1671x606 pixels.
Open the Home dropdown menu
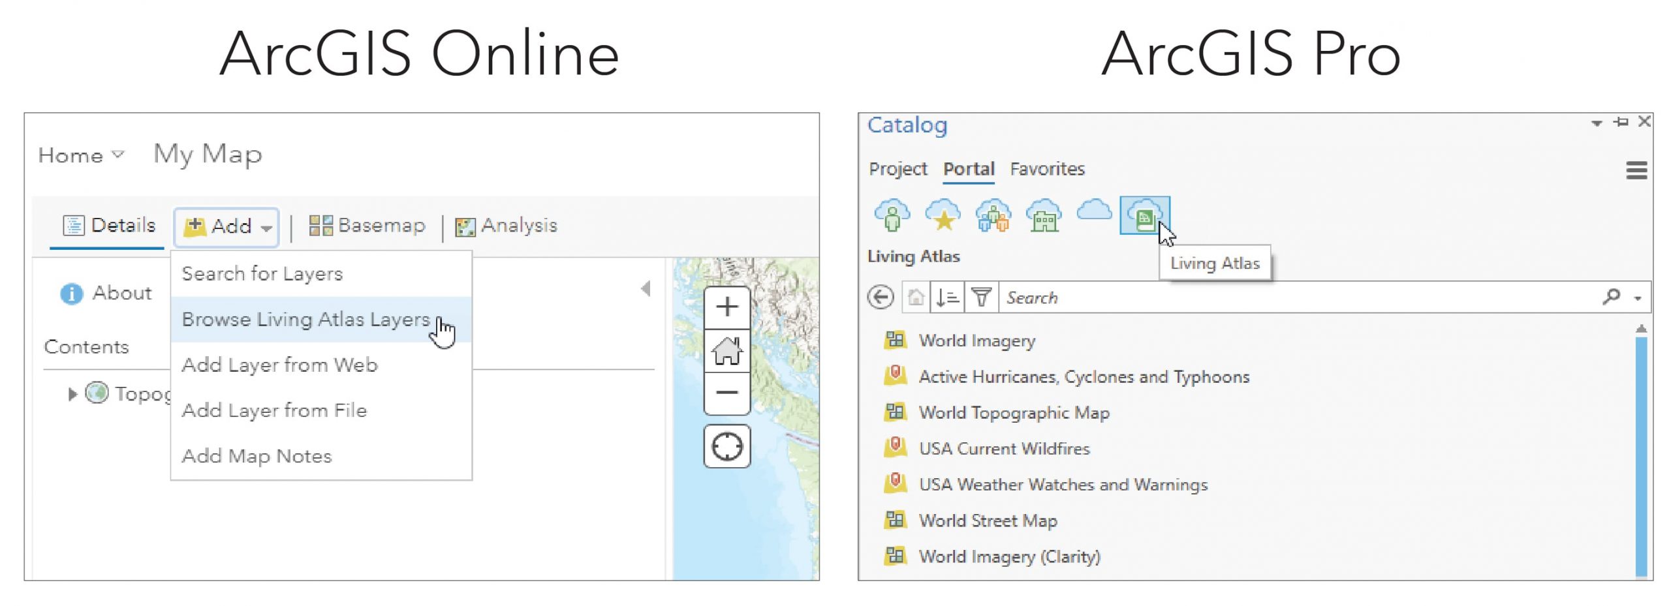(81, 155)
